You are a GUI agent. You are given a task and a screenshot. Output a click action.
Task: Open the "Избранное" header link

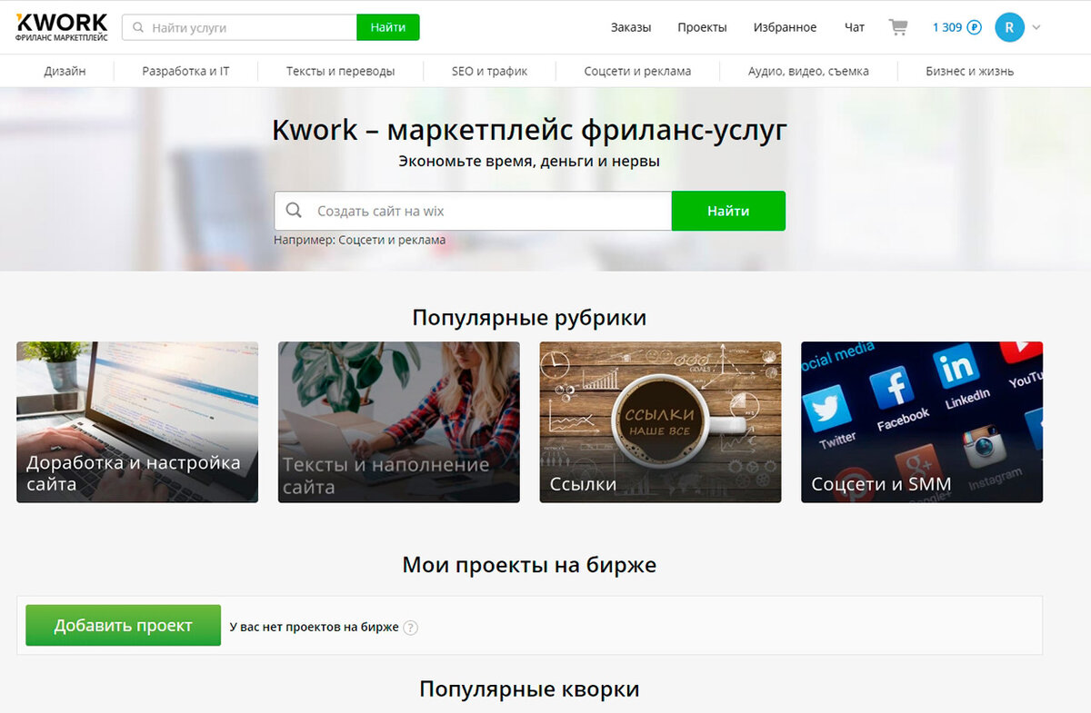(x=785, y=27)
